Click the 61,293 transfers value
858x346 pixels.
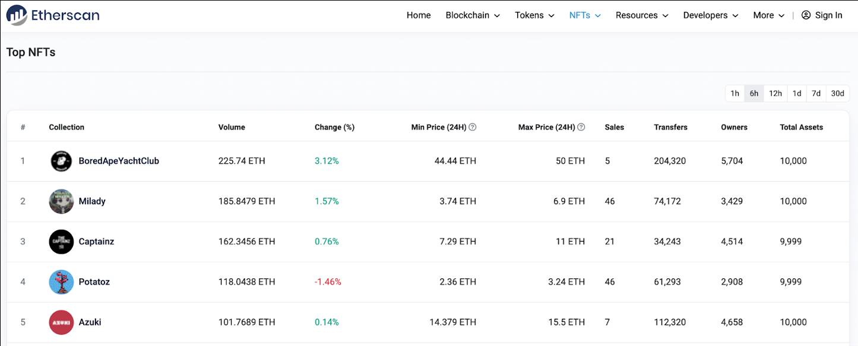tap(667, 282)
